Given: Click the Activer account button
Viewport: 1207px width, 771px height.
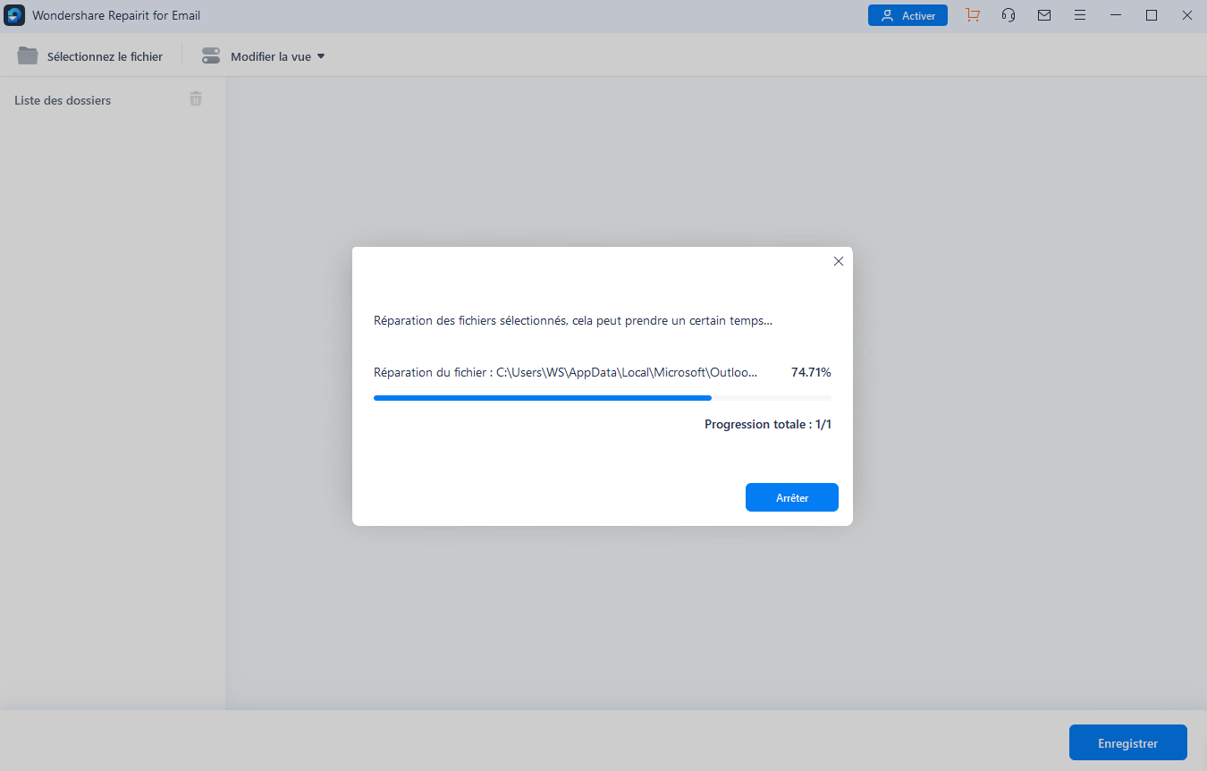Looking at the screenshot, I should click(x=907, y=15).
